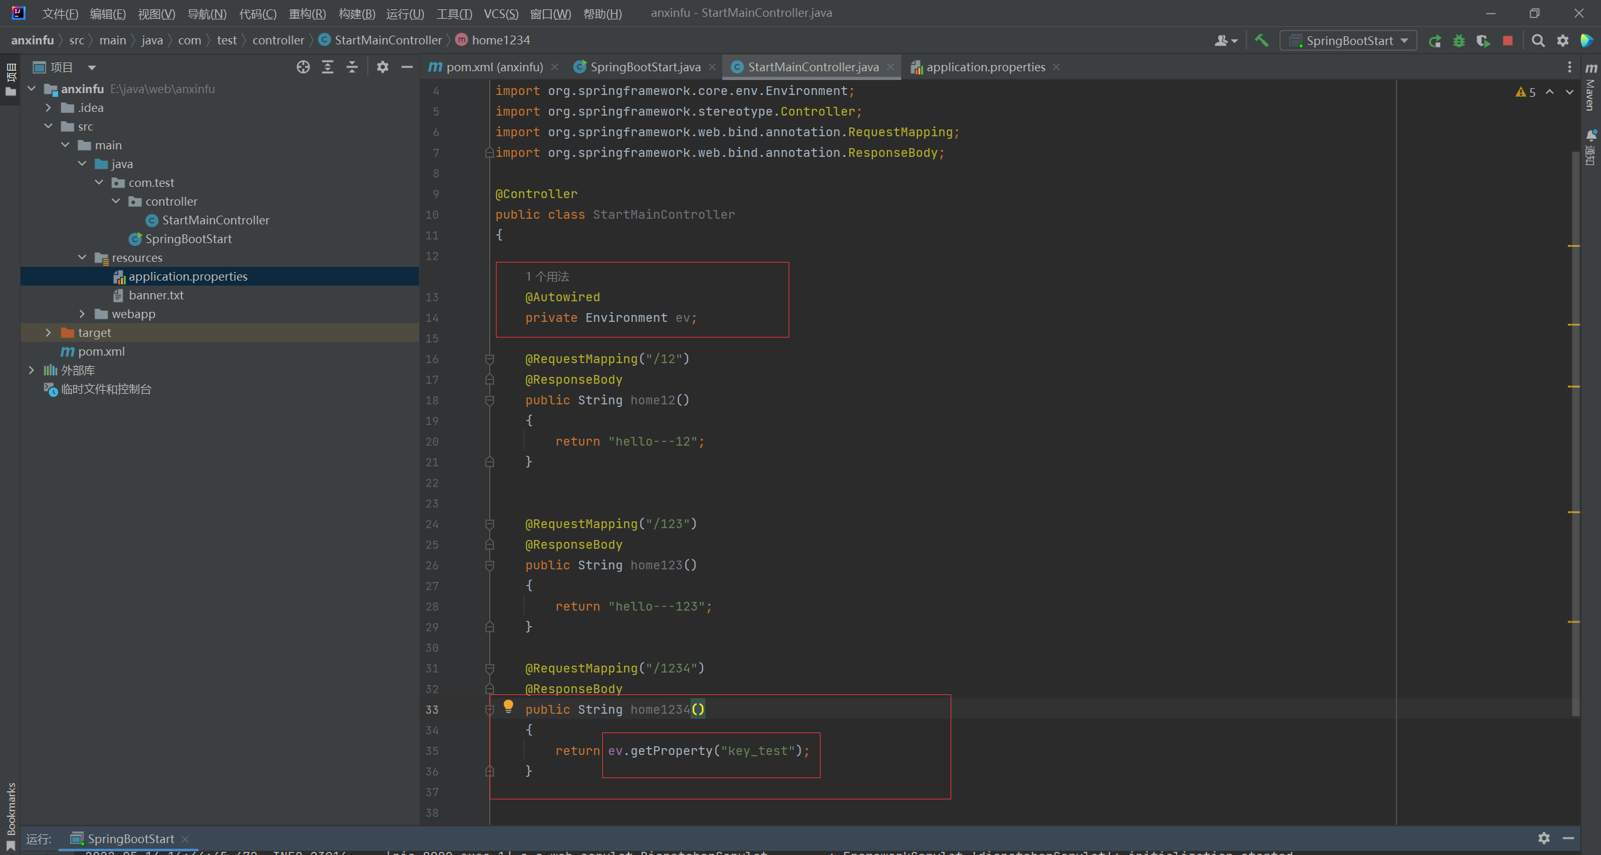Image resolution: width=1601 pixels, height=855 pixels.
Task: Toggle the fold marker beside @RequestMapping("/123")
Action: coord(490,524)
